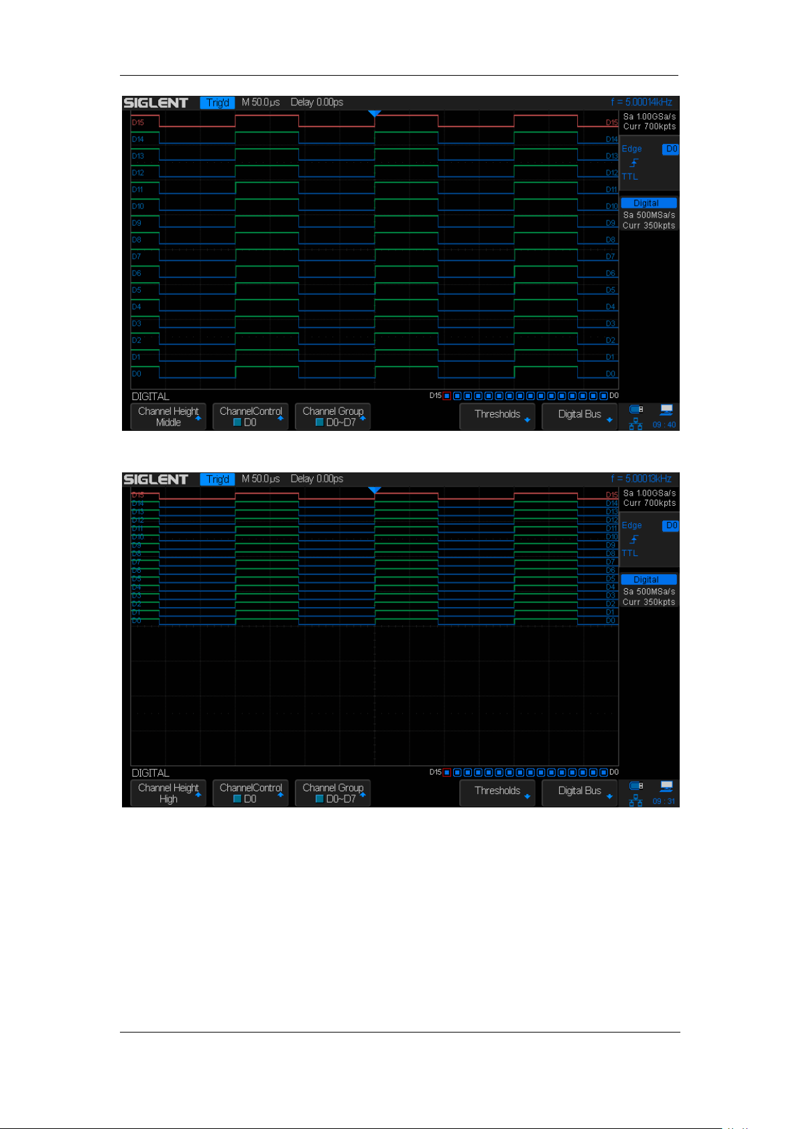
Task: Change the Channel Height Middle setting
Action: [x=168, y=416]
